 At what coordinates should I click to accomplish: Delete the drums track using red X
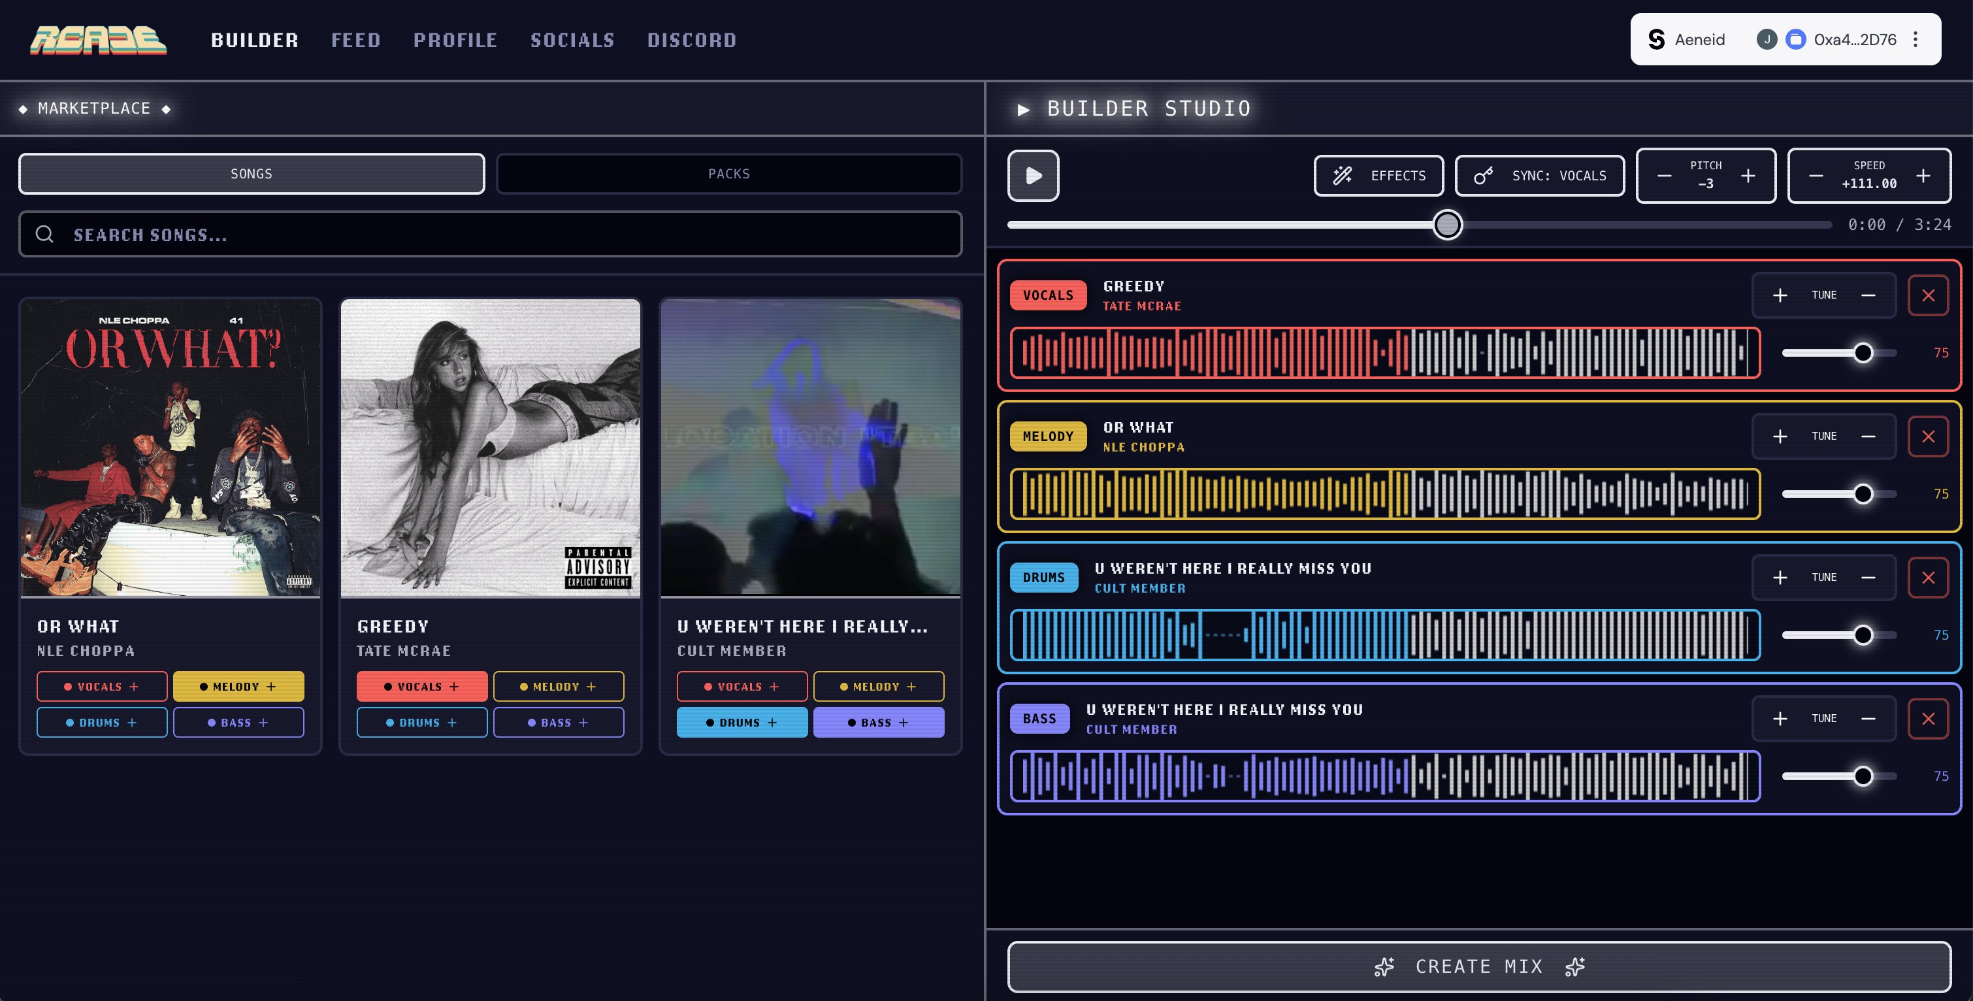(x=1928, y=578)
